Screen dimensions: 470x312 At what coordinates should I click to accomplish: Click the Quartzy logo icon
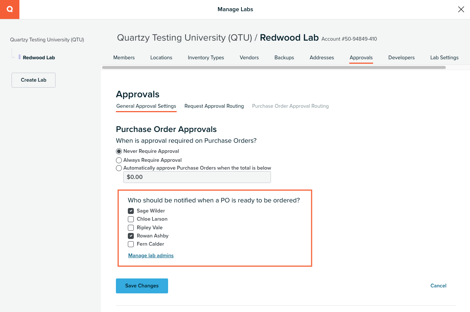(x=10, y=9)
